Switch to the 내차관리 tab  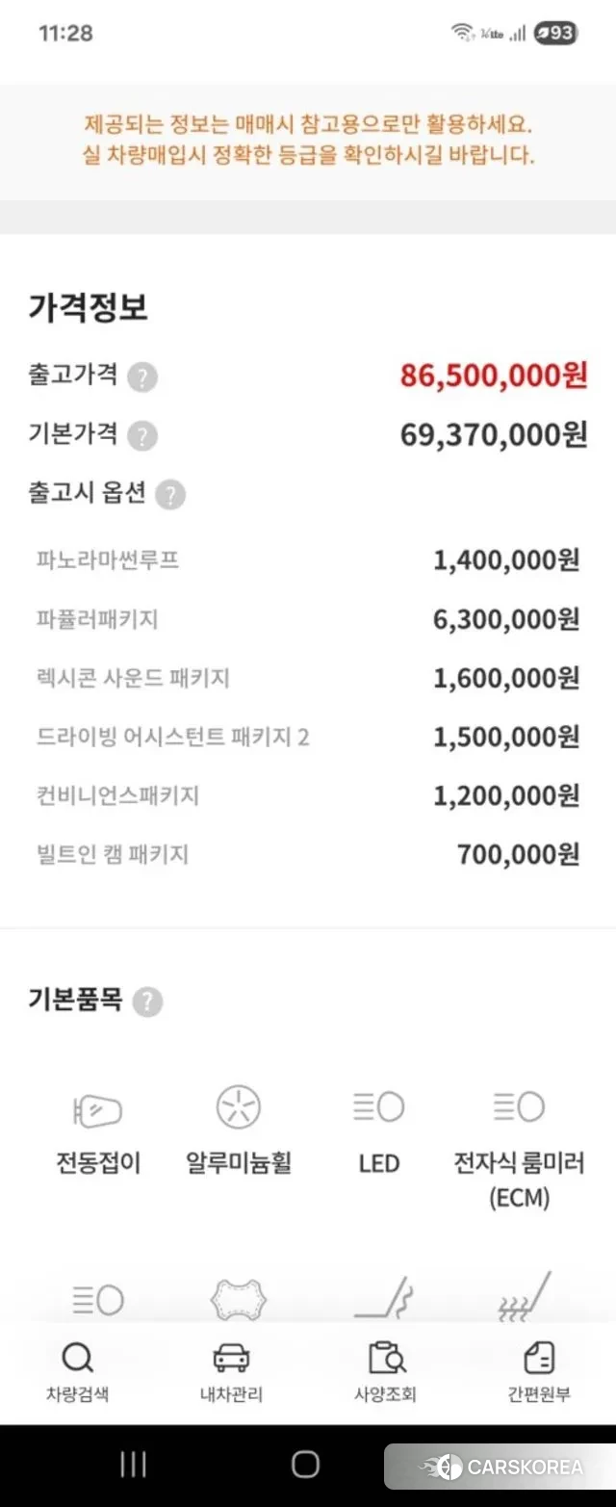click(x=231, y=1372)
